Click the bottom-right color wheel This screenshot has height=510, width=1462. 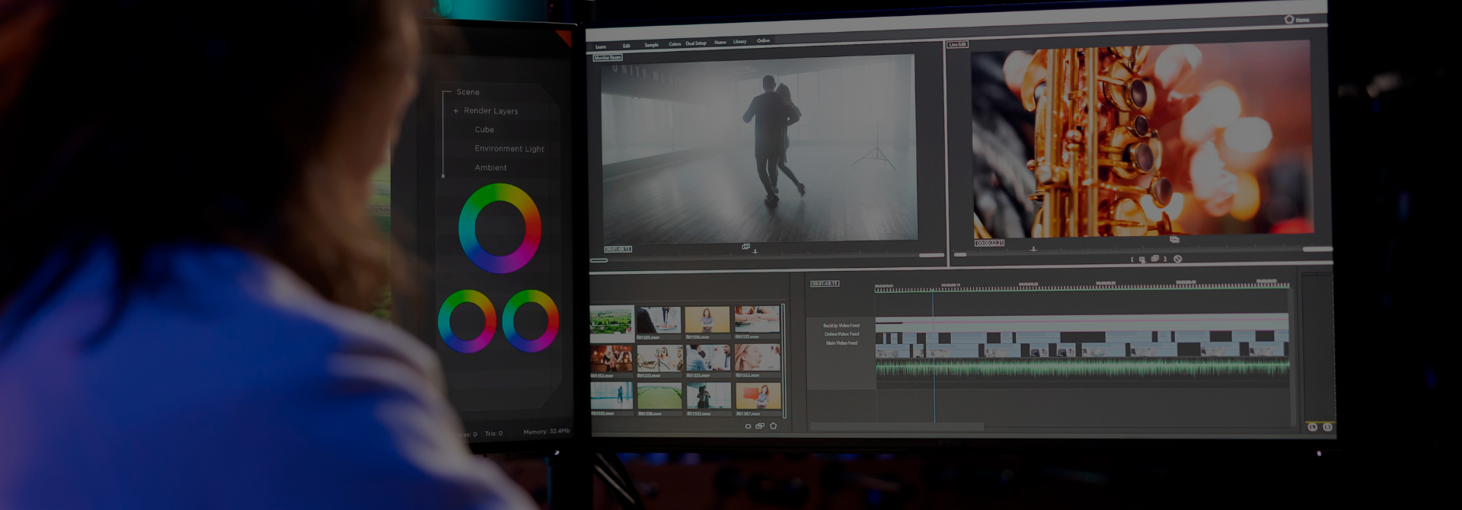531,321
